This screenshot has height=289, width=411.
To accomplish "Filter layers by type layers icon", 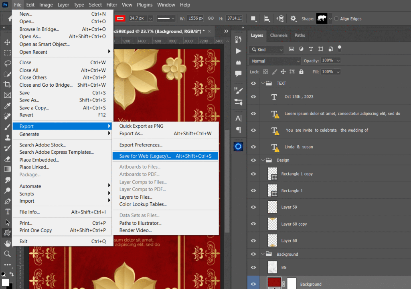I will click(x=311, y=49).
